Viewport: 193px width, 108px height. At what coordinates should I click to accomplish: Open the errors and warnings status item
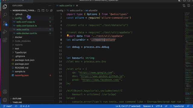click(x=25, y=106)
